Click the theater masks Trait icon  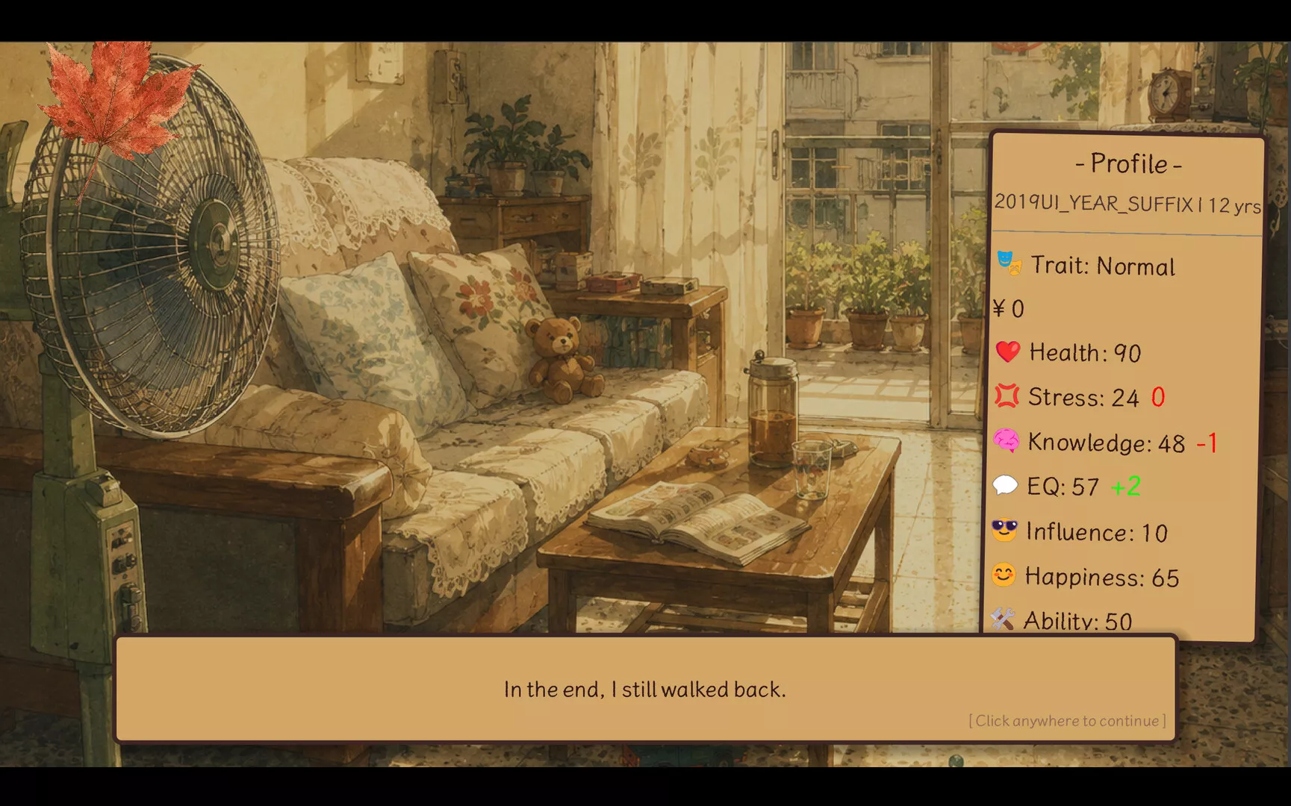pyautogui.click(x=1009, y=263)
